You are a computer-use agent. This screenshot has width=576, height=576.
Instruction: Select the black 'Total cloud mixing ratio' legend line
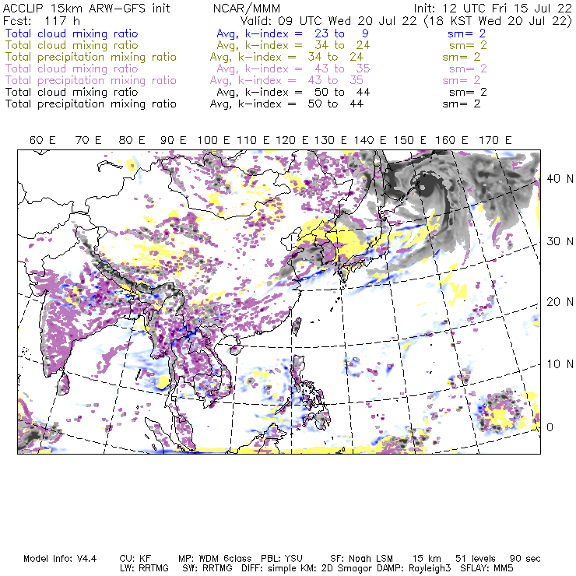(x=72, y=92)
